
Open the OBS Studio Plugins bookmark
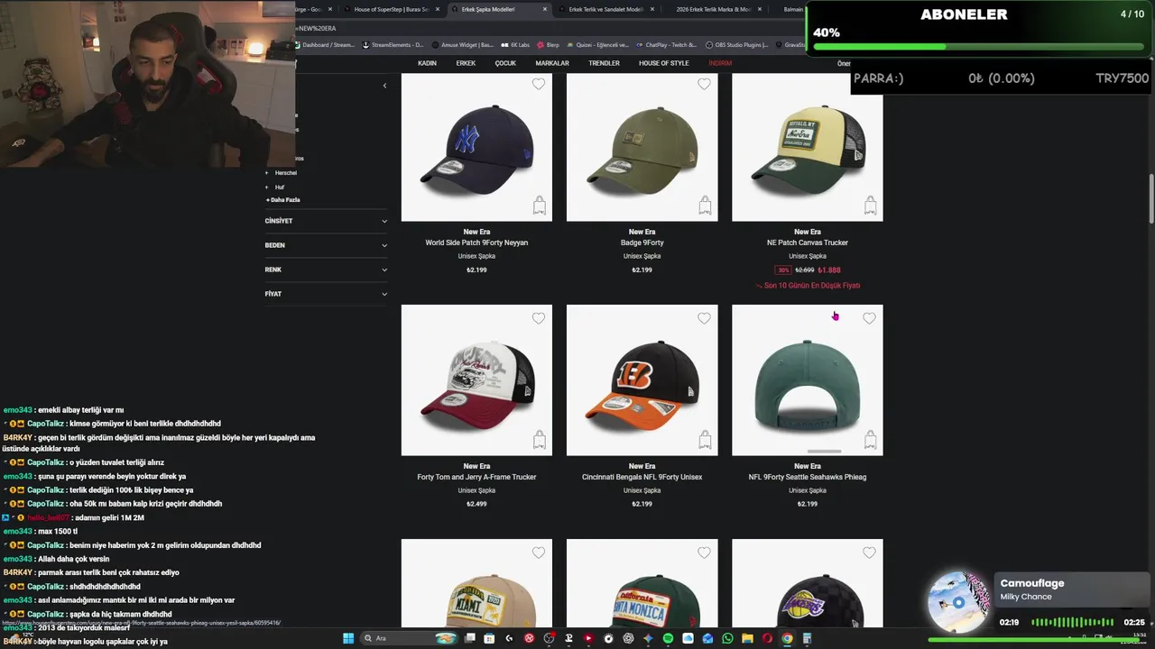click(x=737, y=44)
